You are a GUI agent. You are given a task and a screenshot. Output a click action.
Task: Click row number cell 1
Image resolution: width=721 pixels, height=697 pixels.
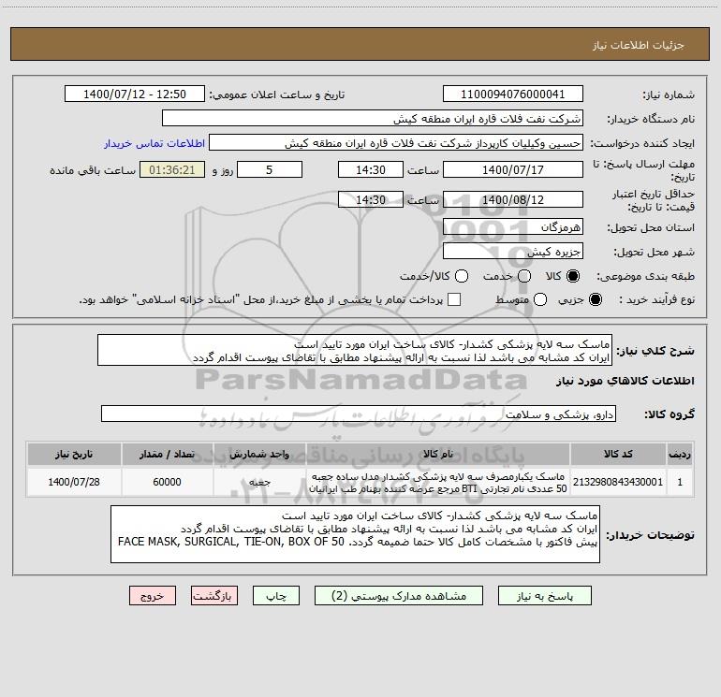click(x=680, y=482)
